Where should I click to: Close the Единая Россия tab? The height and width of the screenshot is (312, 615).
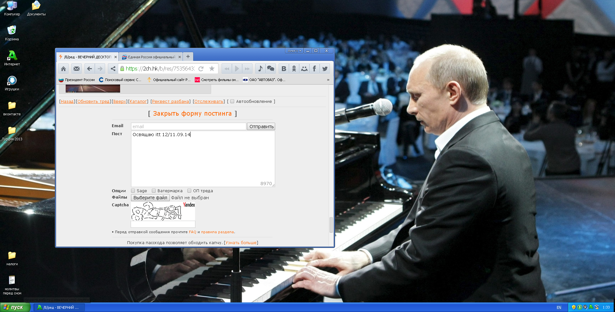tap(180, 57)
